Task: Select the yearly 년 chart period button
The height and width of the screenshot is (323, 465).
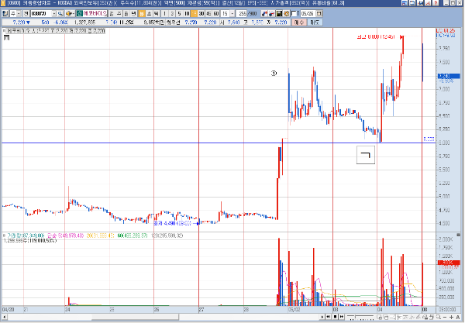Action: pos(133,14)
